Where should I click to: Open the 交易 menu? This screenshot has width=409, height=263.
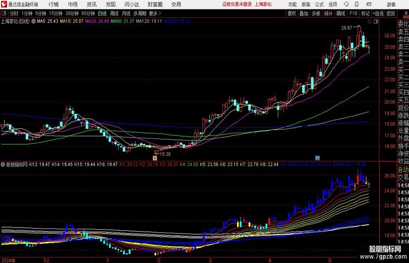coord(176,4)
